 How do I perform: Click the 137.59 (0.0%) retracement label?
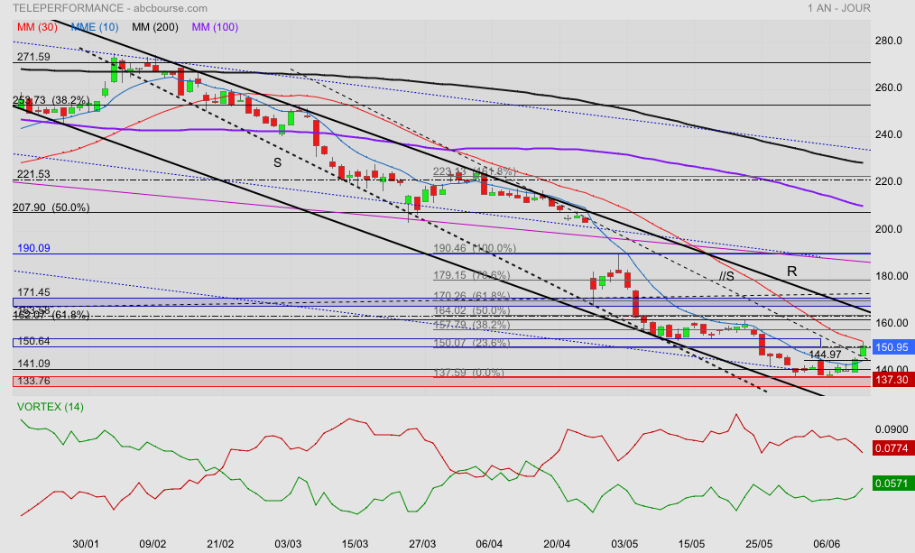pyautogui.click(x=468, y=373)
